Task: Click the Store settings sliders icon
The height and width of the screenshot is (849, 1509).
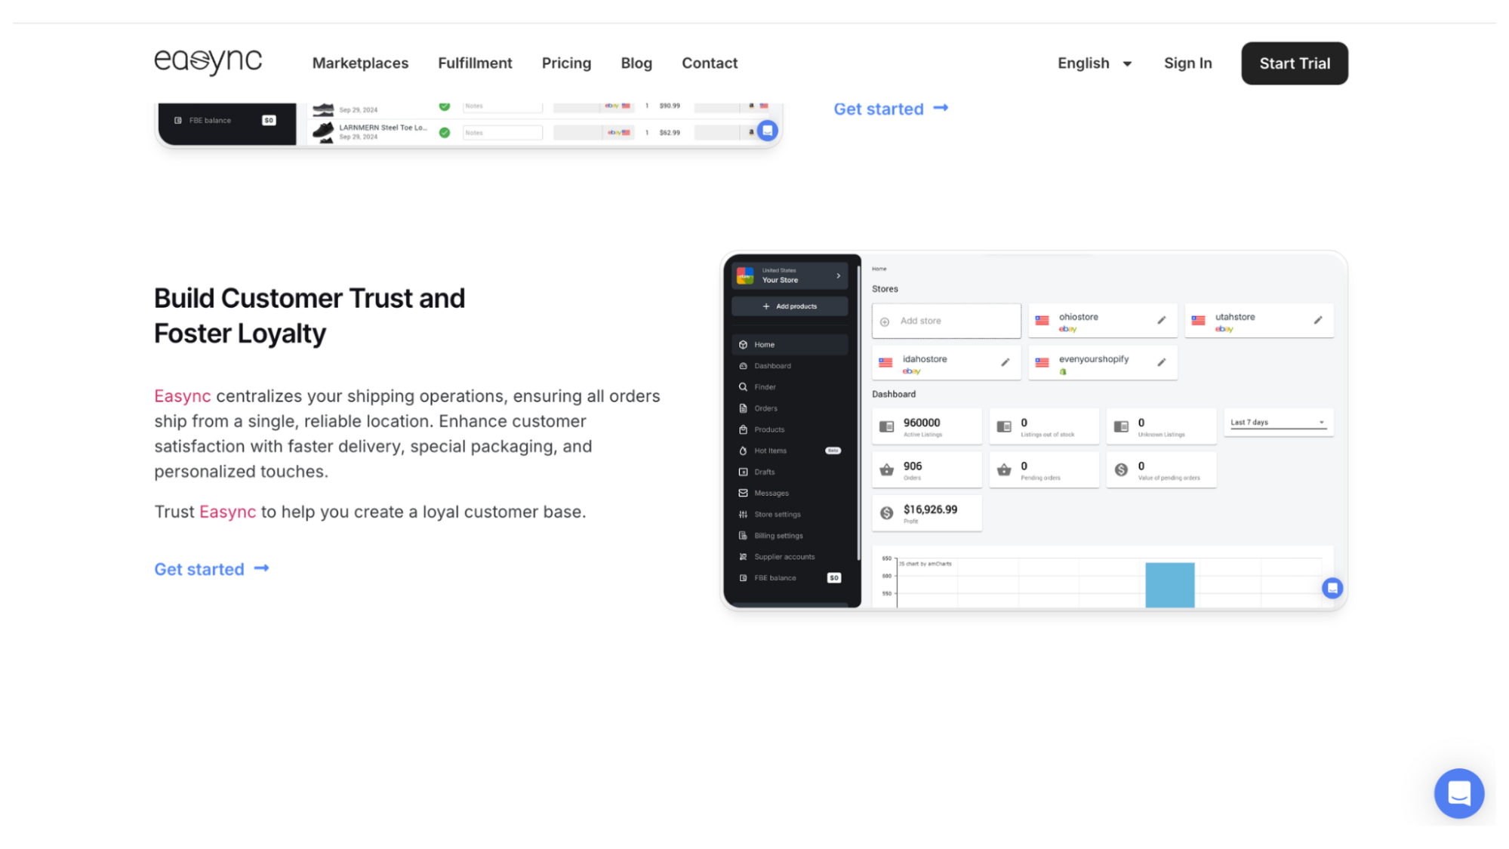Action: click(743, 515)
